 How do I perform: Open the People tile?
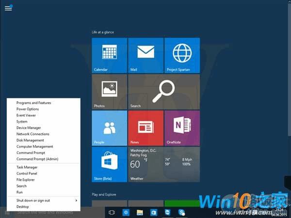pyautogui.click(x=110, y=128)
